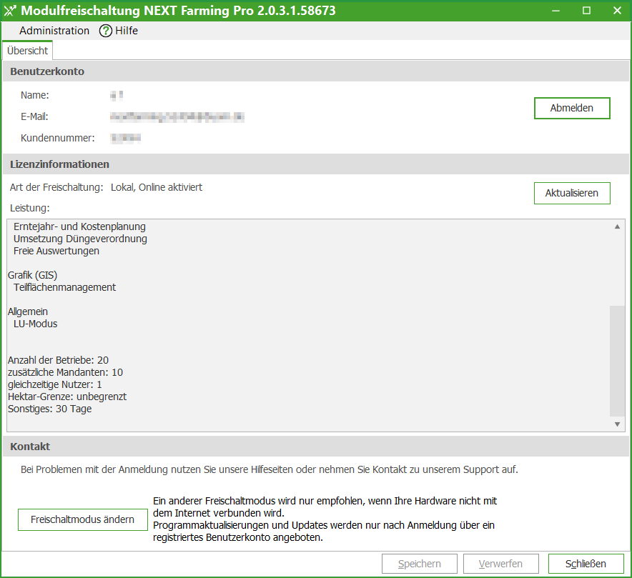Viewport: 632px width, 578px height.
Task: Close the window via the title bar X
Action: [x=616, y=11]
